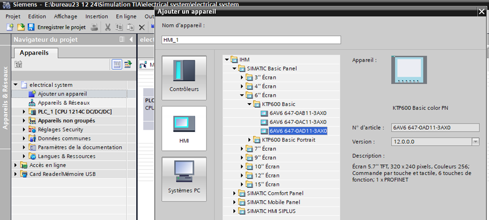Click the print icon in toolbar
The width and height of the screenshot is (489, 220).
(x=94, y=27)
